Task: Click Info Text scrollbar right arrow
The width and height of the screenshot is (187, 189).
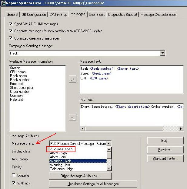Action: [x=181, y=129]
